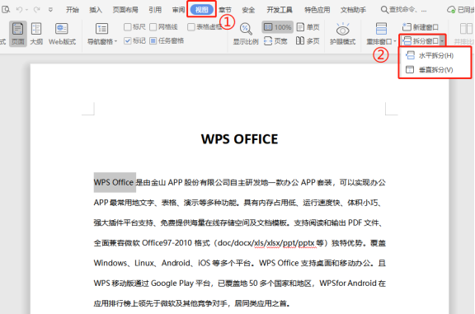Select the 视图 tab

pyautogui.click(x=201, y=10)
